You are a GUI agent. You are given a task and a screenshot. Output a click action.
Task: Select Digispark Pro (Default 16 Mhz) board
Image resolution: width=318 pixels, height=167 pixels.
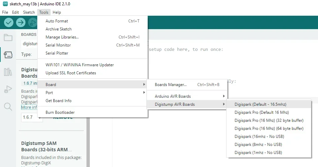pos(269,112)
